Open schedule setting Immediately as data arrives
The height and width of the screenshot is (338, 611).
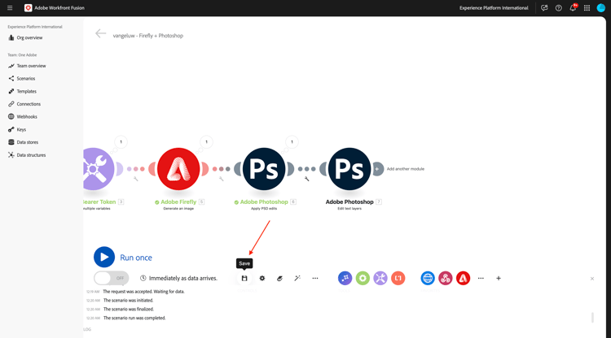(x=179, y=278)
